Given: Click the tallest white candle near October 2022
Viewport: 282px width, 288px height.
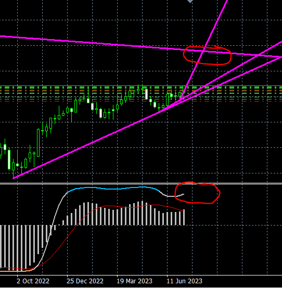Looking at the screenshot, I should pos(9,159).
